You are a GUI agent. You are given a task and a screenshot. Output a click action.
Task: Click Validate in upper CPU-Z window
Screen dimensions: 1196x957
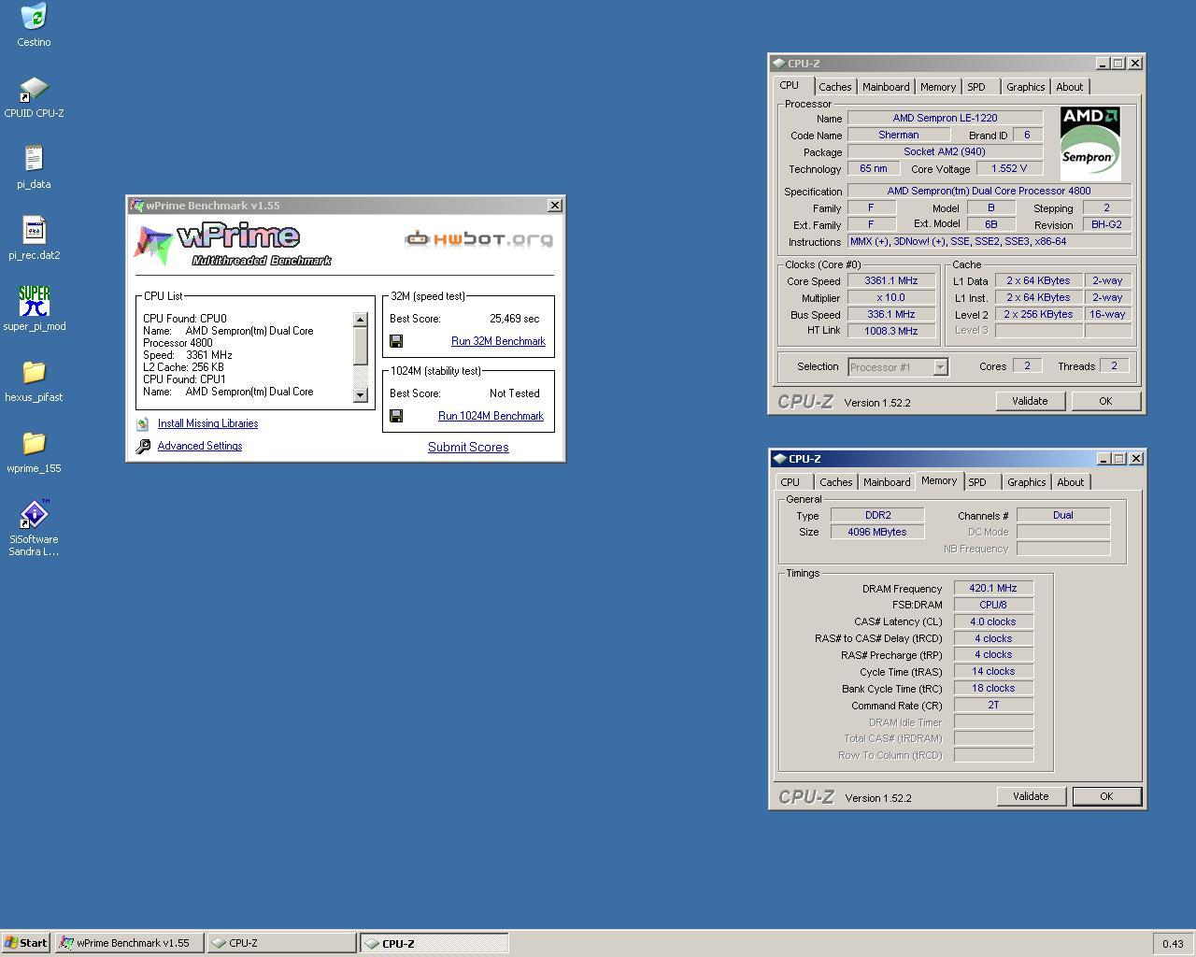click(x=1030, y=401)
